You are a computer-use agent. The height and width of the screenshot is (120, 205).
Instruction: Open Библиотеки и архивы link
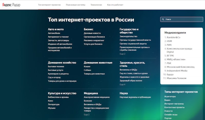(58, 97)
